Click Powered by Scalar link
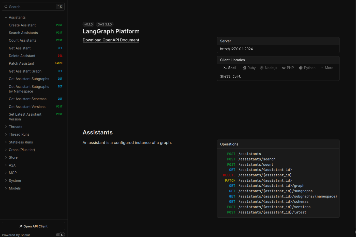The width and height of the screenshot is (356, 237). (16, 235)
